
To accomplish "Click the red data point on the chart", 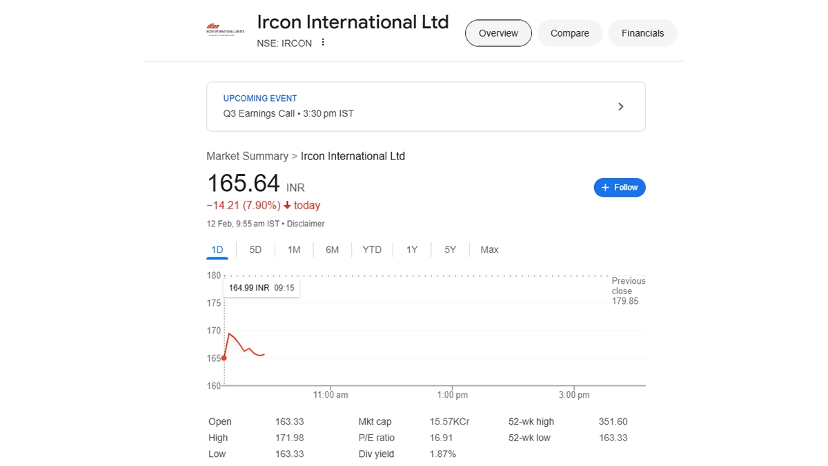I will [224, 358].
